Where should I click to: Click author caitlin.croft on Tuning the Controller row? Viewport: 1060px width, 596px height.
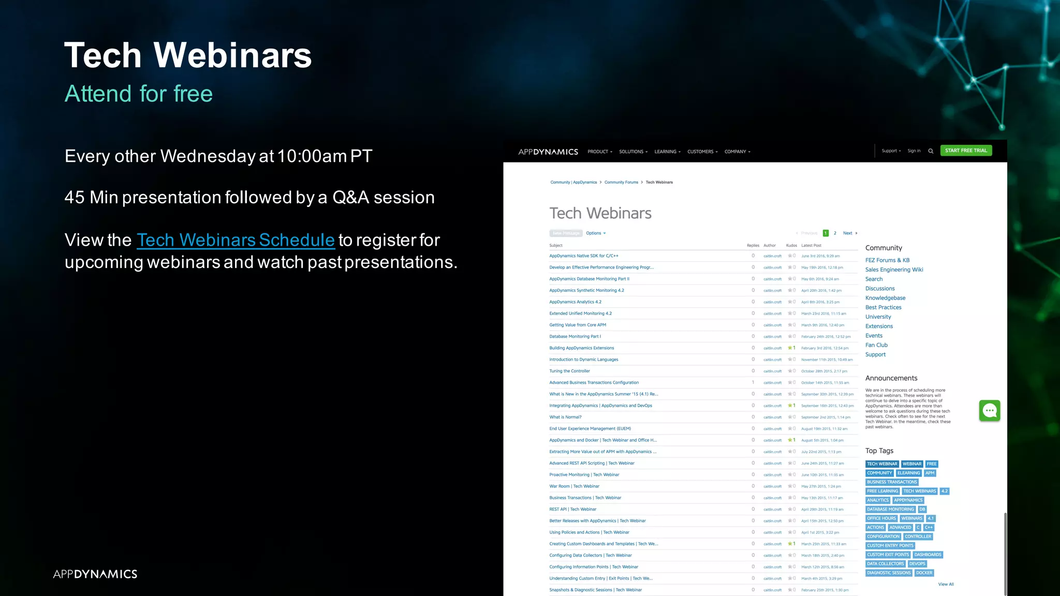(772, 371)
